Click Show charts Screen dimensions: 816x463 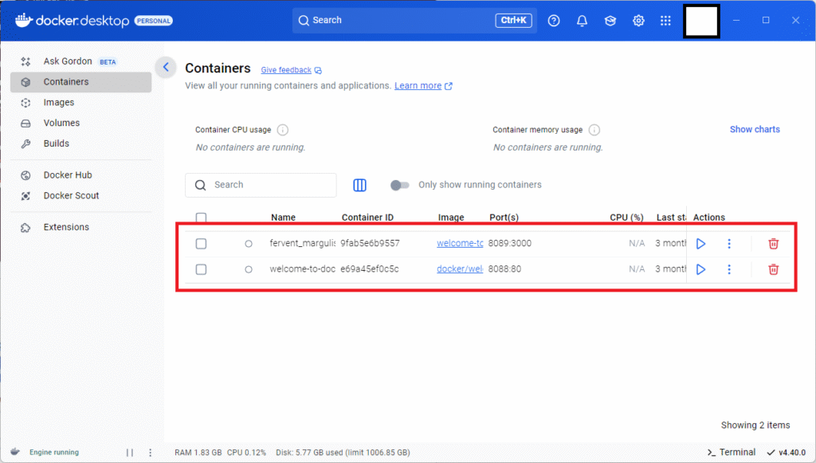point(755,130)
